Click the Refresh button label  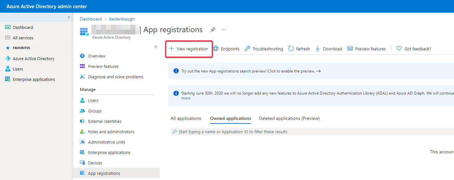(x=303, y=49)
